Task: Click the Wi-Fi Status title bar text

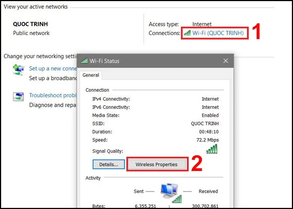Action: coord(105,61)
